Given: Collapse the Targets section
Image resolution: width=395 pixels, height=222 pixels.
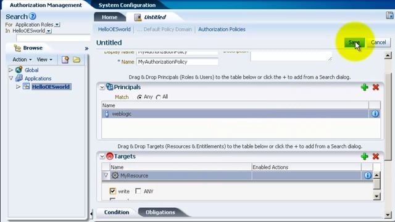Looking at the screenshot, I should pyautogui.click(x=102, y=156).
